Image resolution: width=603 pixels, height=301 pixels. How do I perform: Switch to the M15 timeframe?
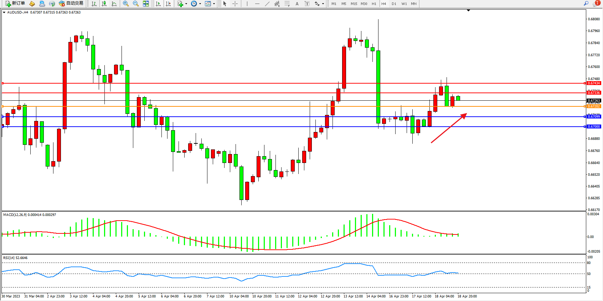(354, 4)
